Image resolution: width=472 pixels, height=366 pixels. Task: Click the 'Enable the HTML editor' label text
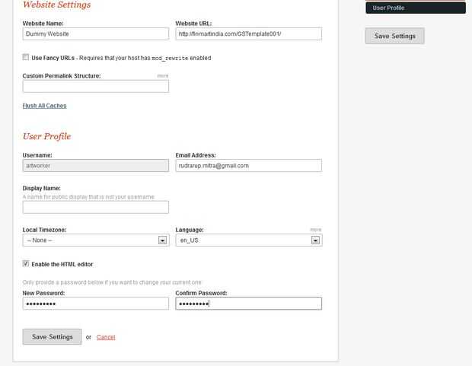[62, 264]
